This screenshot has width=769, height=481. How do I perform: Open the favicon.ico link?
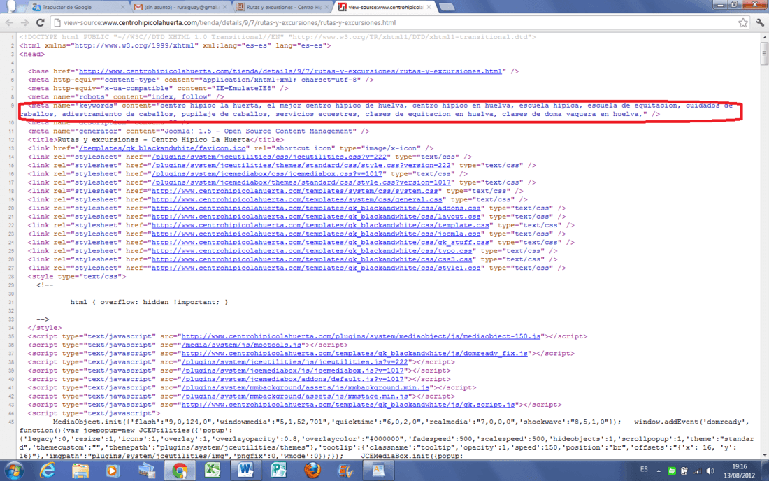tap(162, 148)
